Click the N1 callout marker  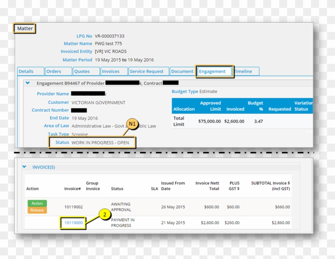[x=132, y=124]
